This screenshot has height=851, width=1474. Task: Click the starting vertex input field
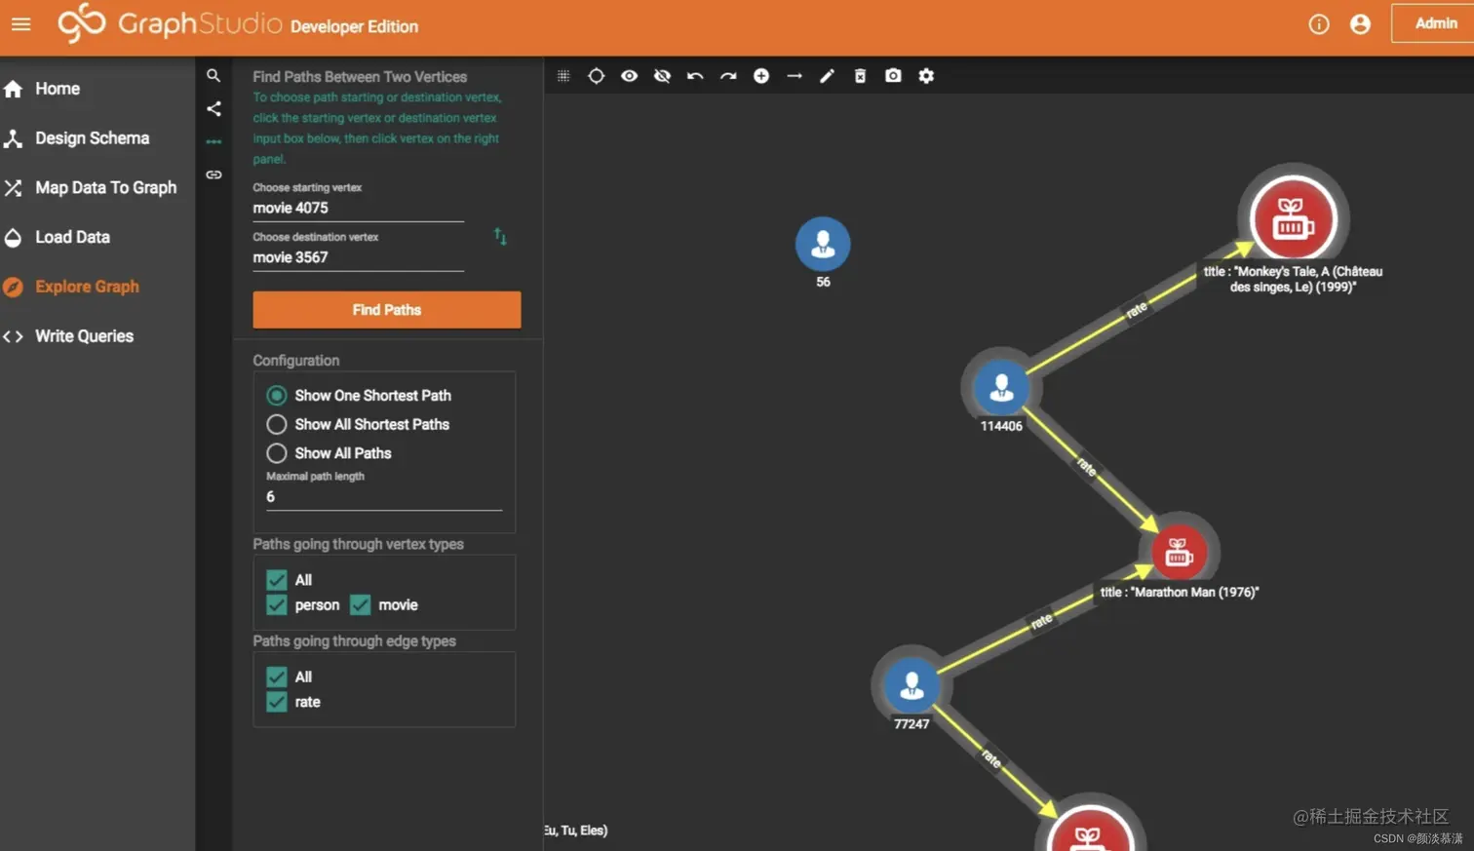[x=358, y=208]
